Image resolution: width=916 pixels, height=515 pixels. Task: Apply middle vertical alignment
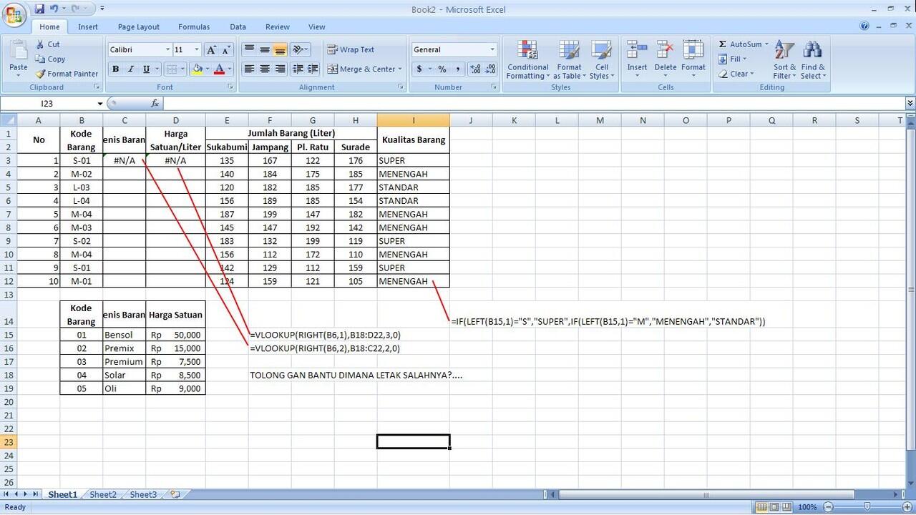(x=265, y=50)
